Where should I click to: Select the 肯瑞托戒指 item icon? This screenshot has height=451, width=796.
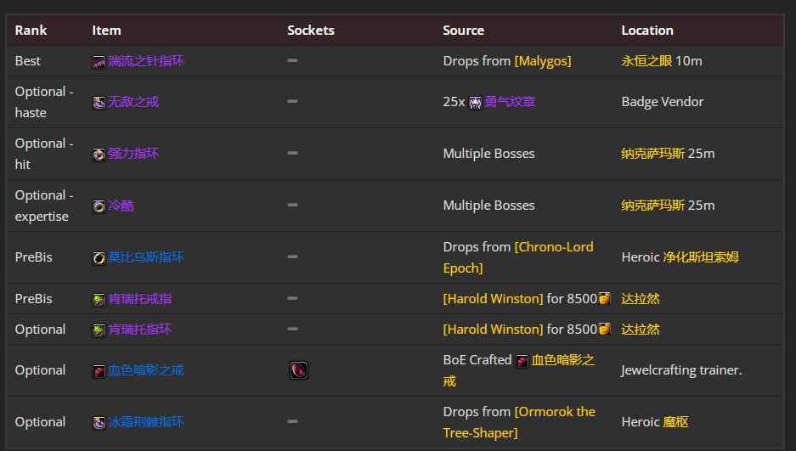pos(99,299)
